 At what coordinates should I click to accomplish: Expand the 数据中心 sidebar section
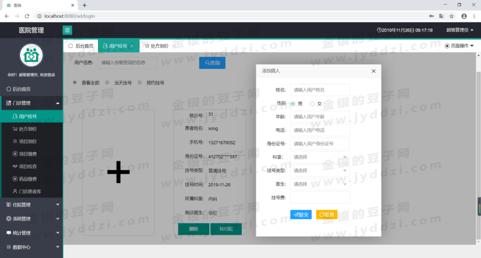pos(31,247)
